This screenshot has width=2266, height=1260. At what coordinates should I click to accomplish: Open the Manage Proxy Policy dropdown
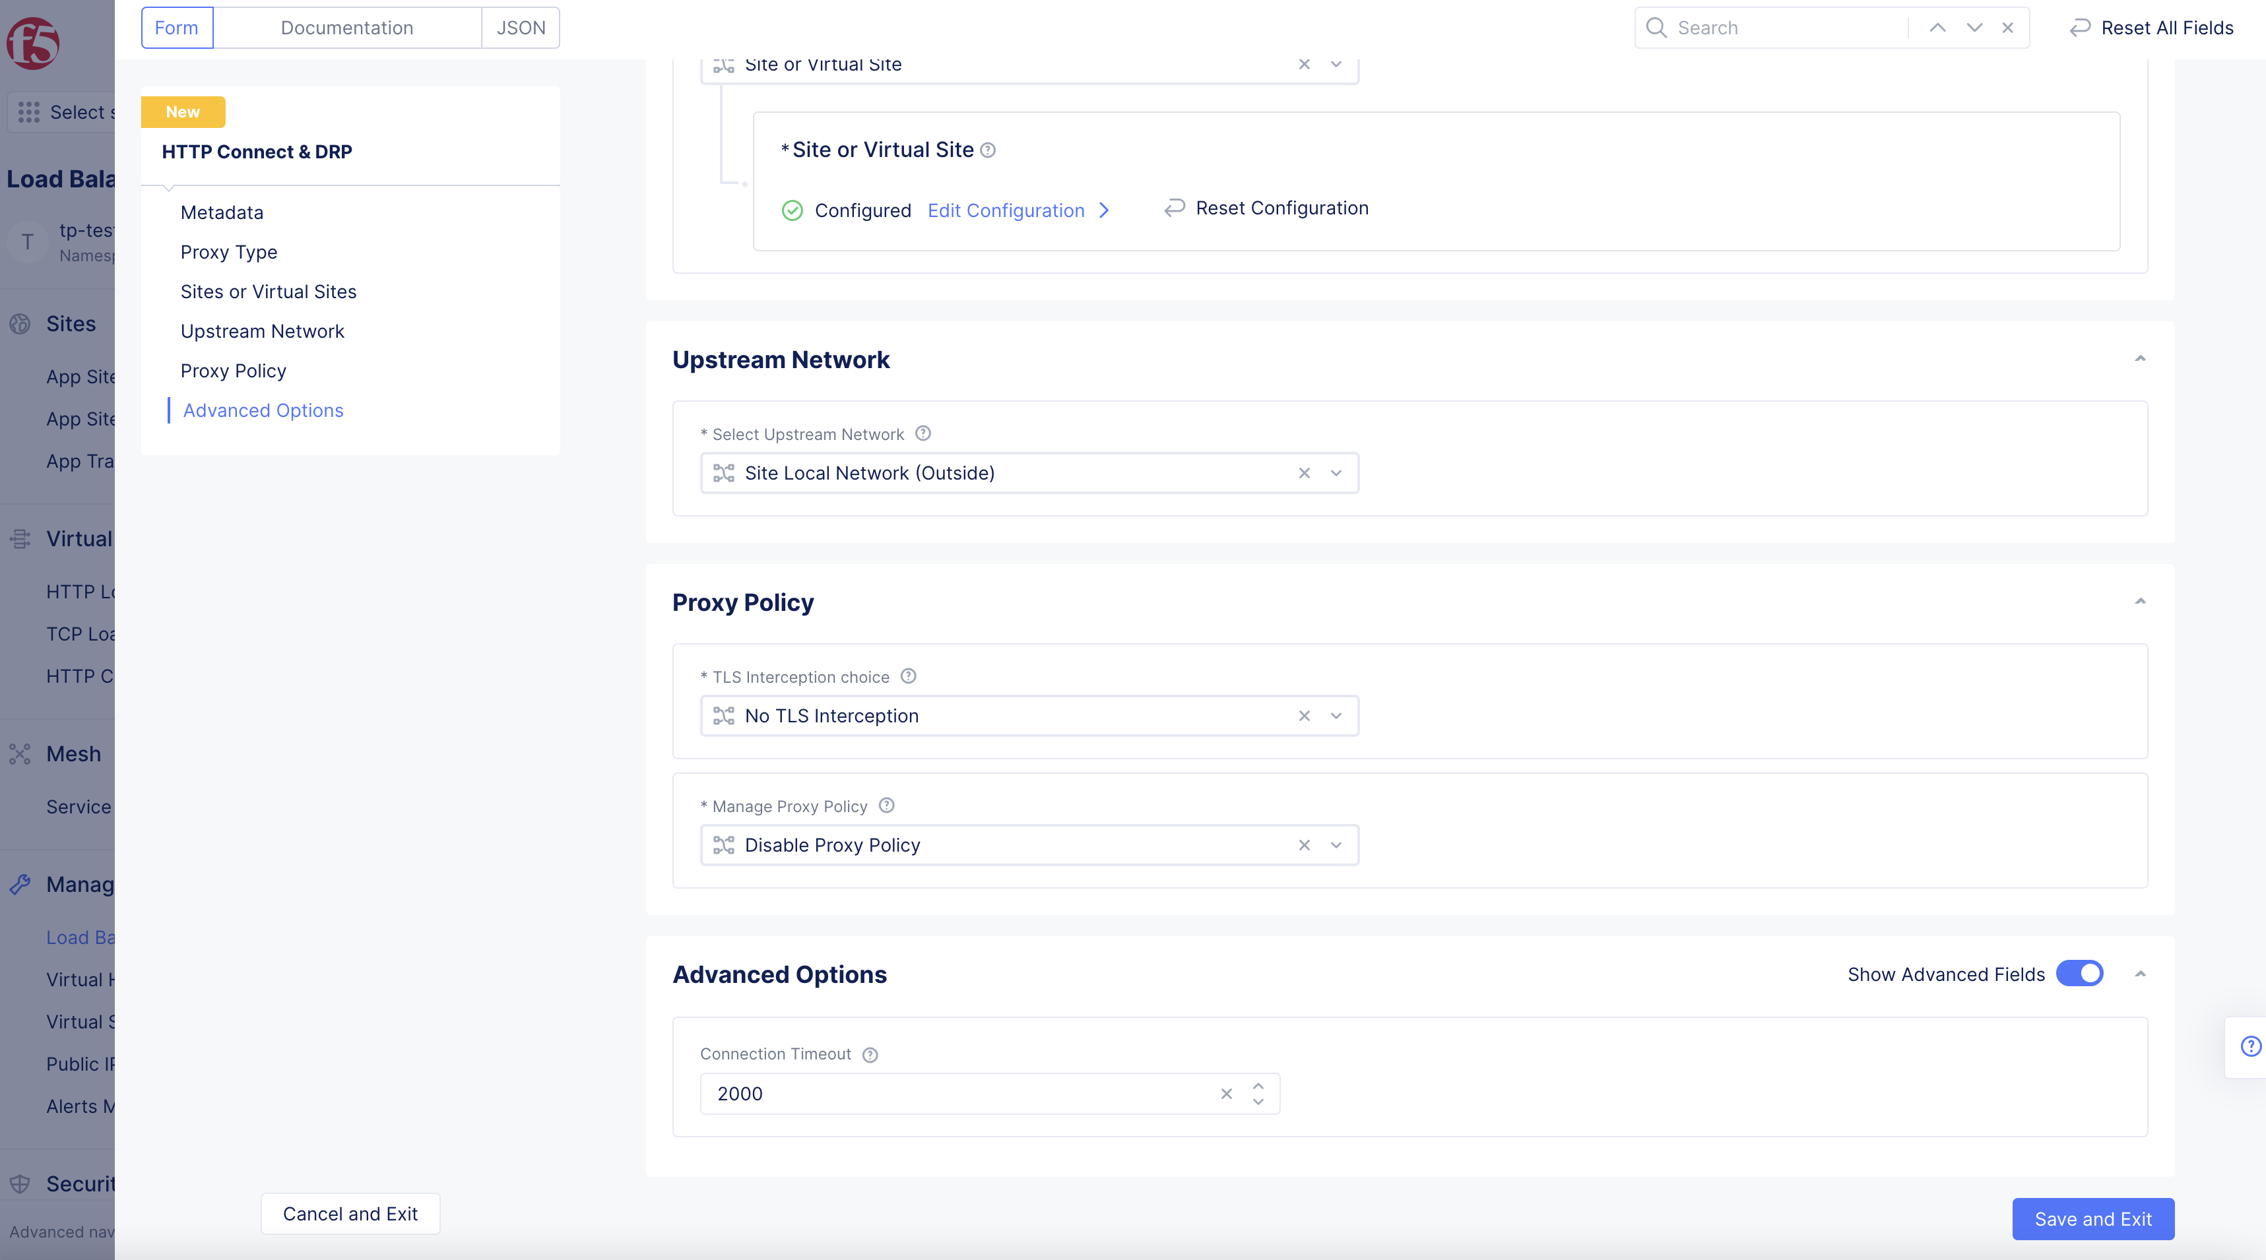click(x=1336, y=845)
